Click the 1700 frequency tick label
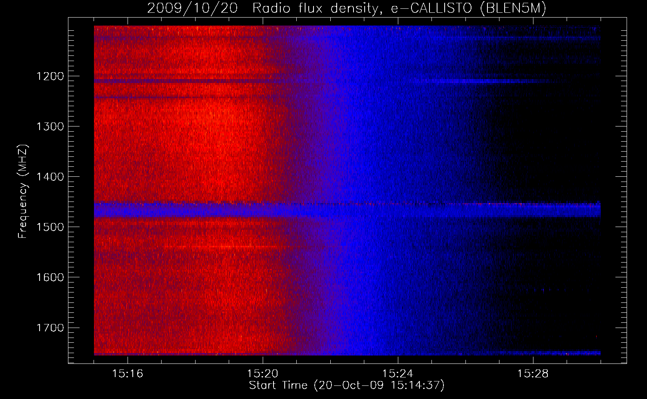Viewport: 647px width, 399px height. 50,328
